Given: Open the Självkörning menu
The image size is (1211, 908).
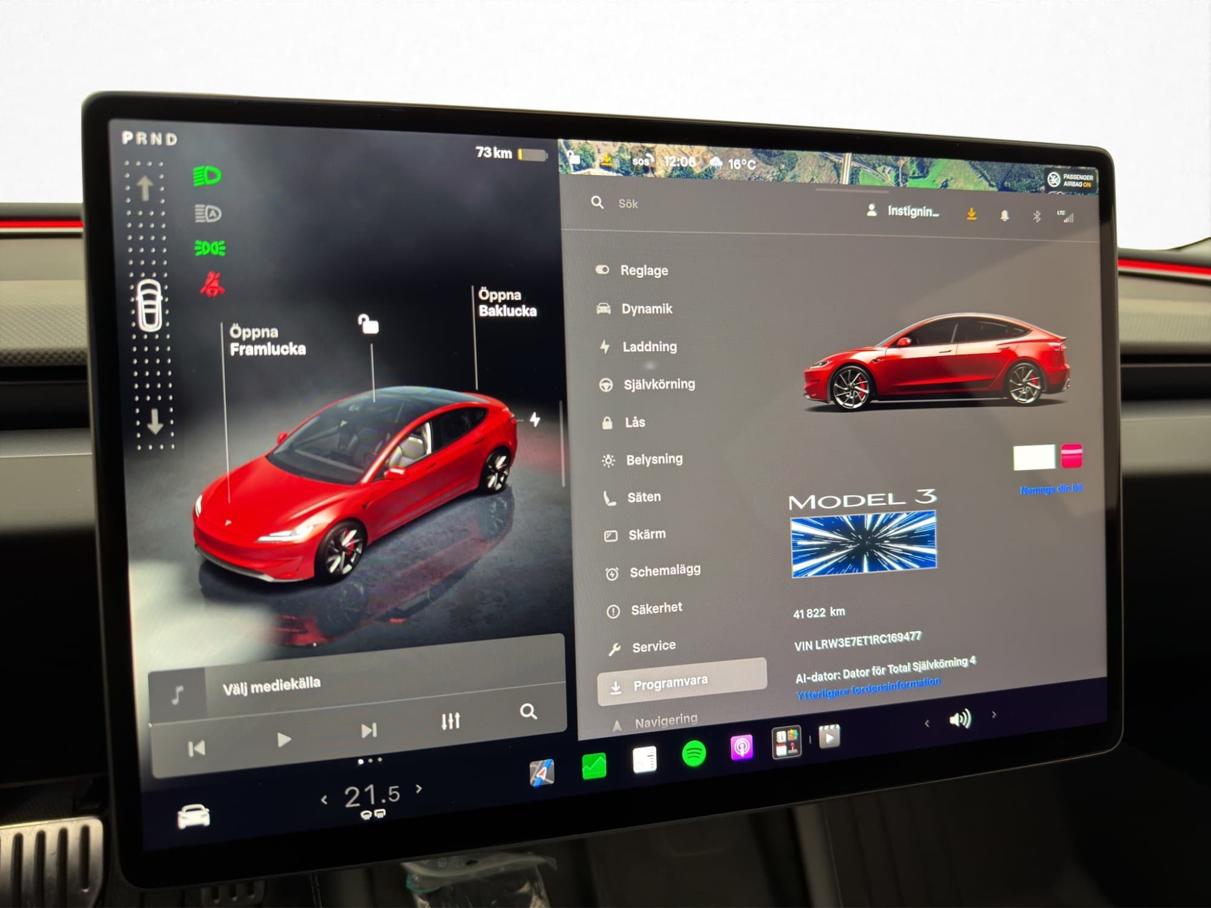Looking at the screenshot, I should click(x=647, y=384).
